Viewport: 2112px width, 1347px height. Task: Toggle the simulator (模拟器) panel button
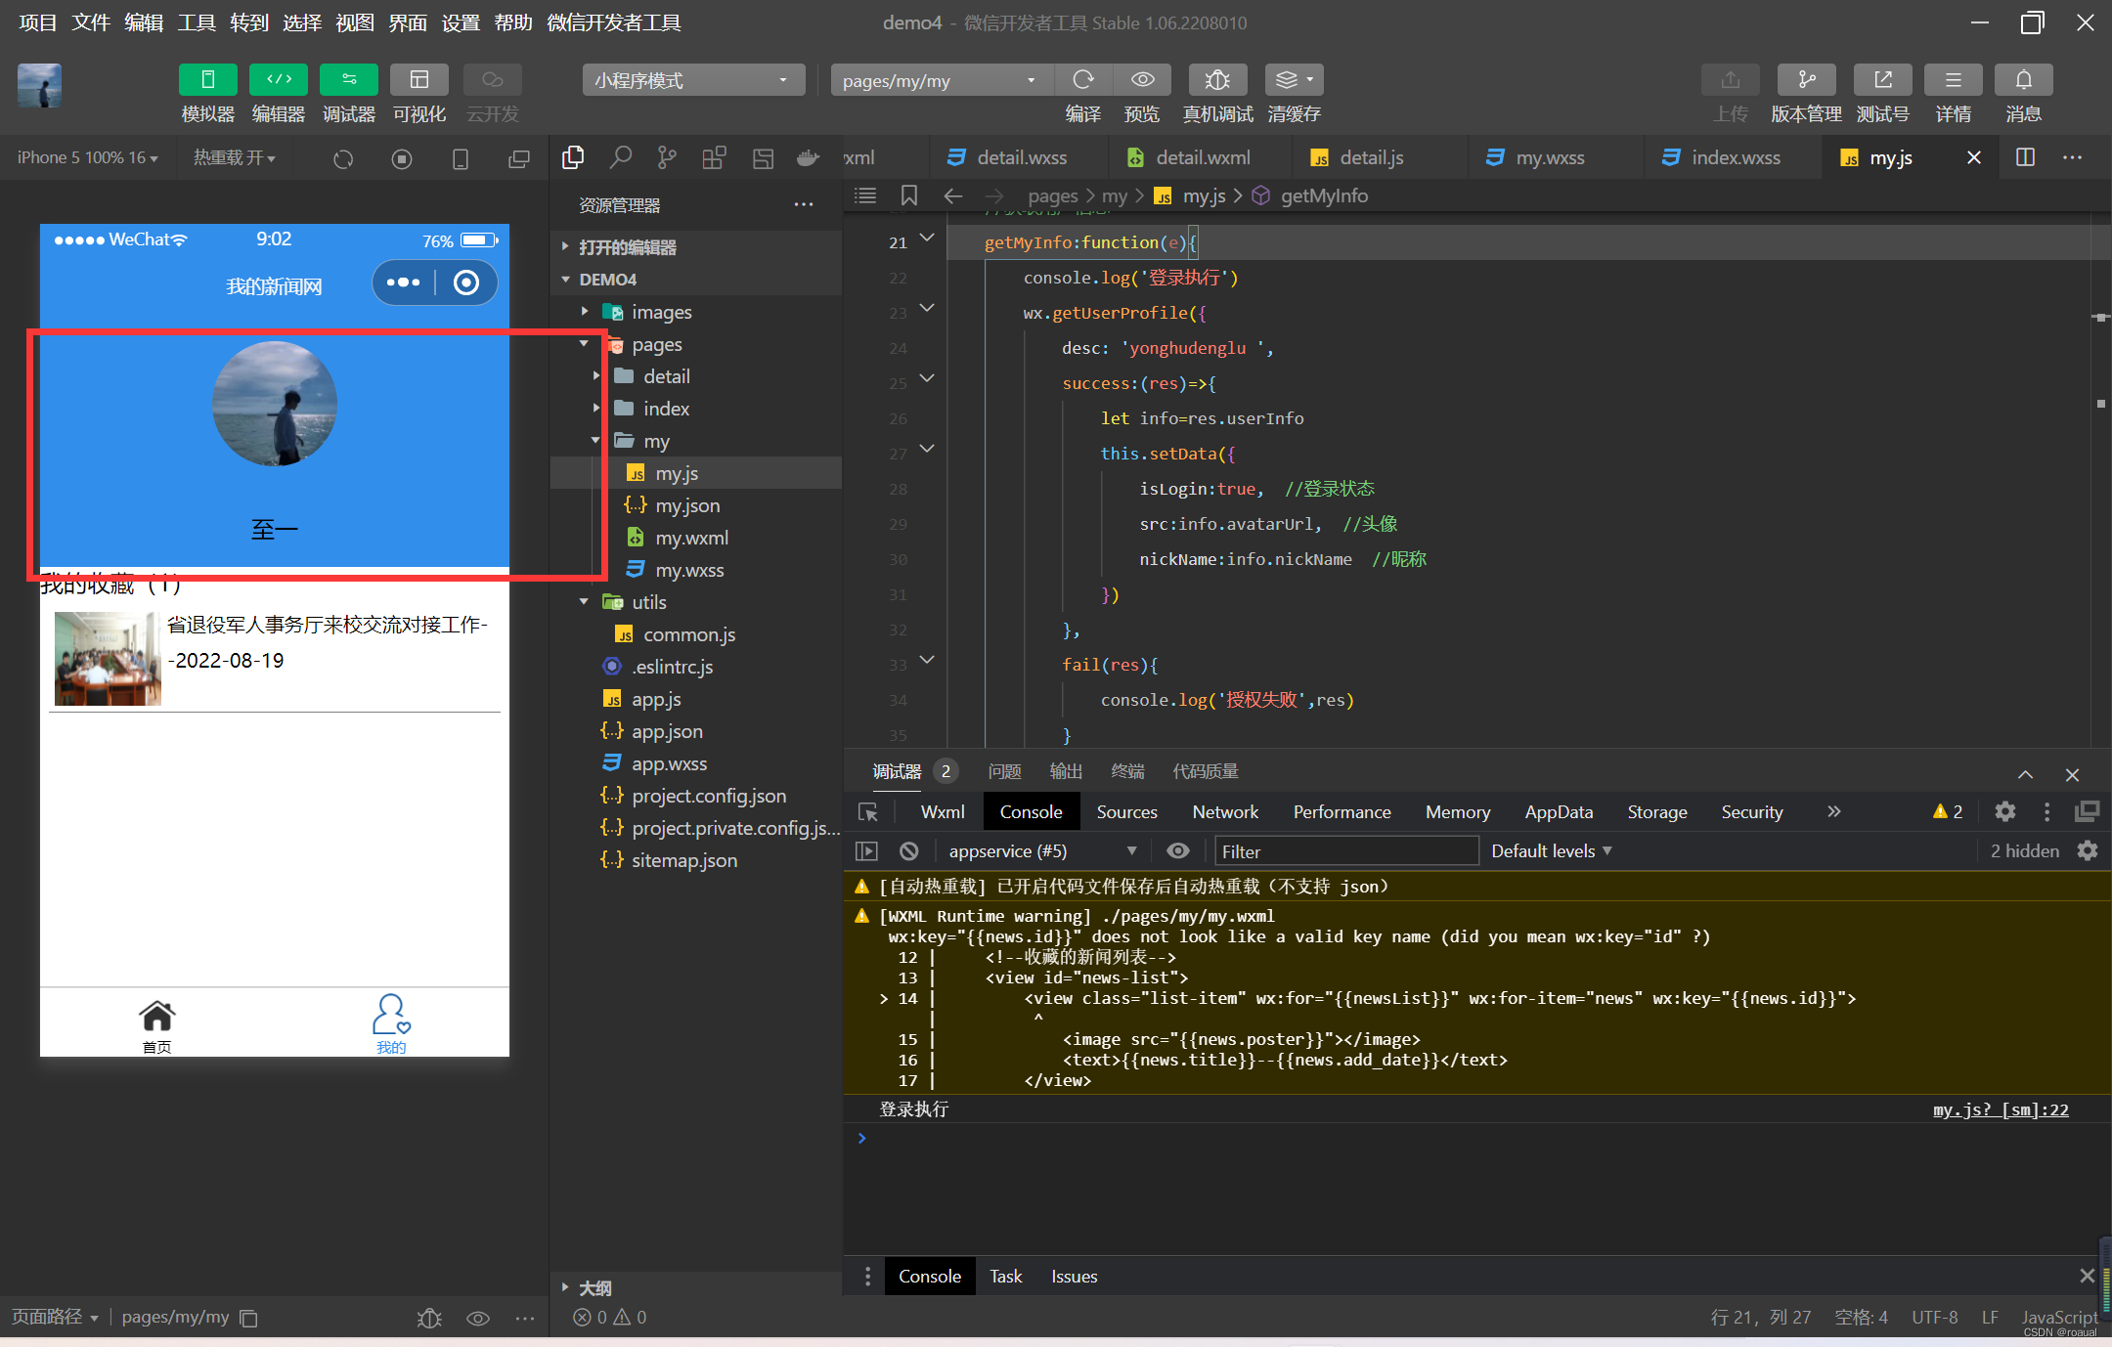[207, 80]
